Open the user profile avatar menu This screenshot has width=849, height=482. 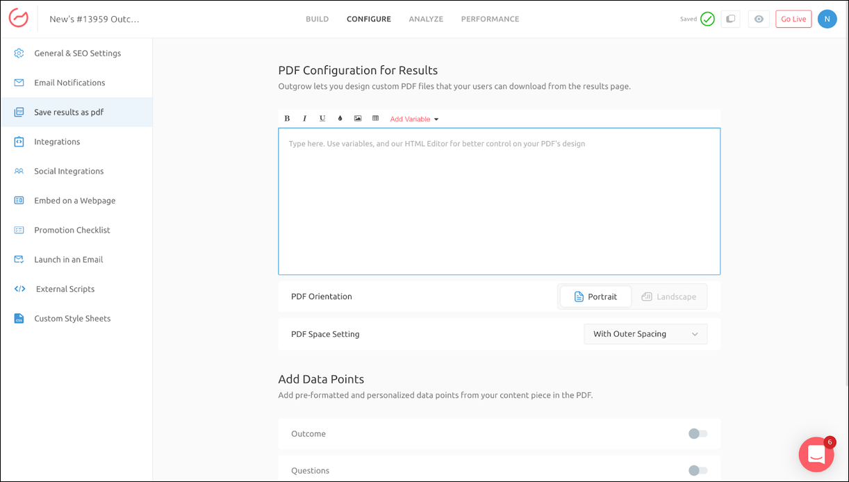tap(827, 19)
